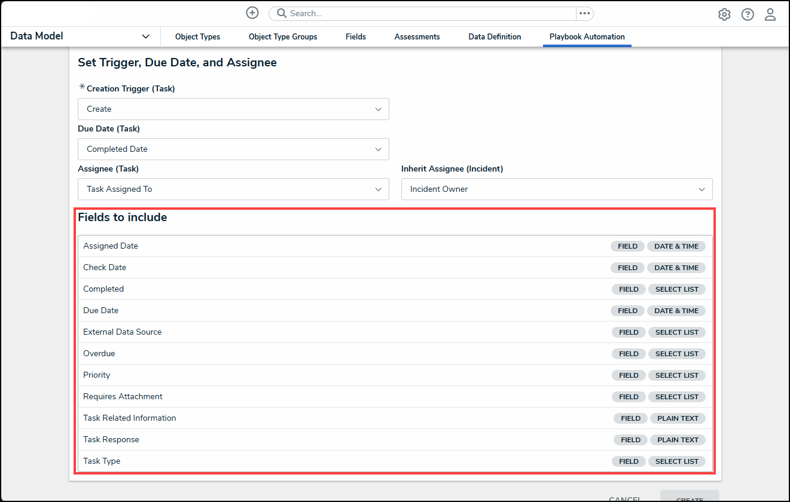Select the Completed field row
This screenshot has height=502, width=790.
click(x=395, y=289)
